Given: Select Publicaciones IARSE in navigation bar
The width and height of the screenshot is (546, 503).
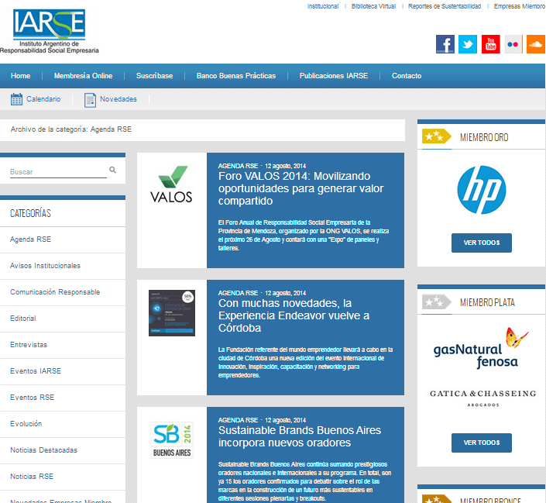Looking at the screenshot, I should pos(333,76).
